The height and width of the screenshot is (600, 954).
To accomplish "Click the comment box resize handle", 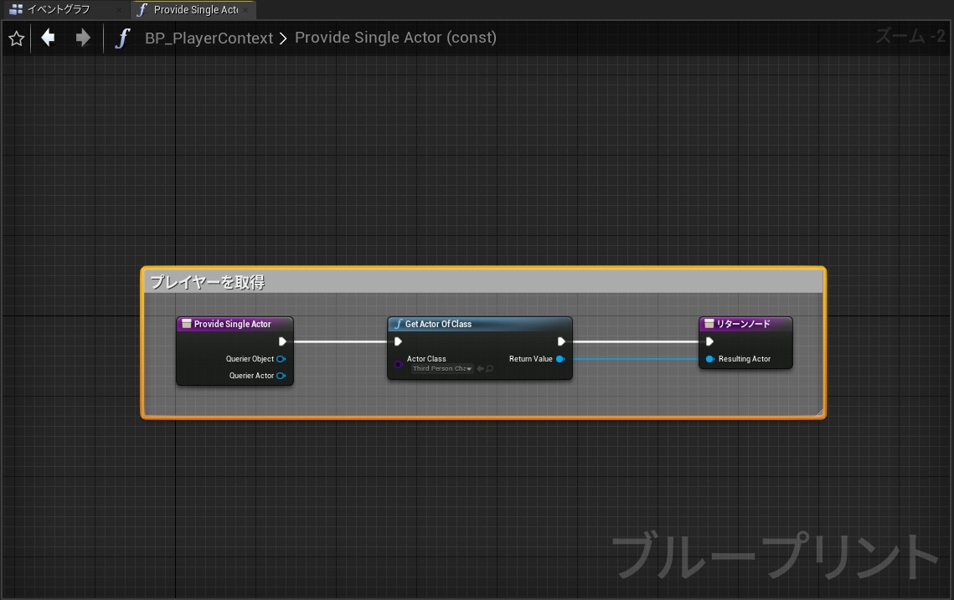I will pyautogui.click(x=820, y=412).
